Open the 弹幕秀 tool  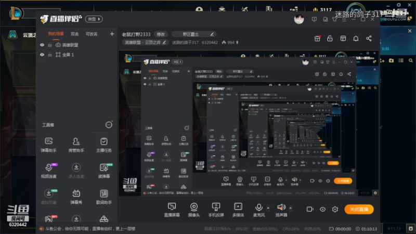pyautogui.click(x=76, y=197)
